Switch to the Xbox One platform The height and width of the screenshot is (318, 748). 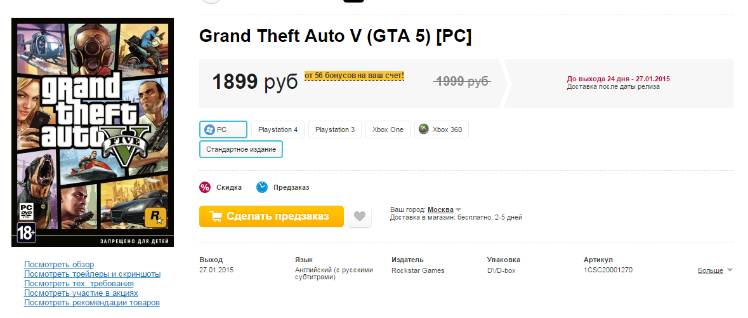point(388,129)
